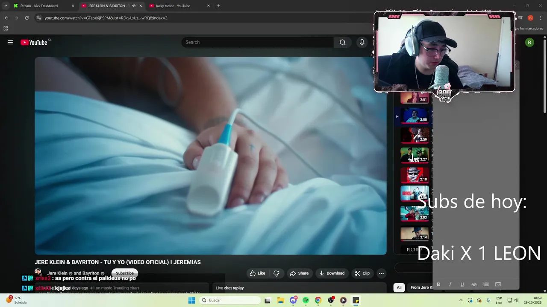Share the video
The image size is (547, 307).
[x=299, y=273]
